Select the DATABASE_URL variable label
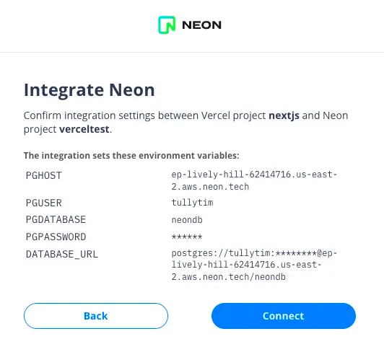The width and height of the screenshot is (384, 352). point(62,255)
